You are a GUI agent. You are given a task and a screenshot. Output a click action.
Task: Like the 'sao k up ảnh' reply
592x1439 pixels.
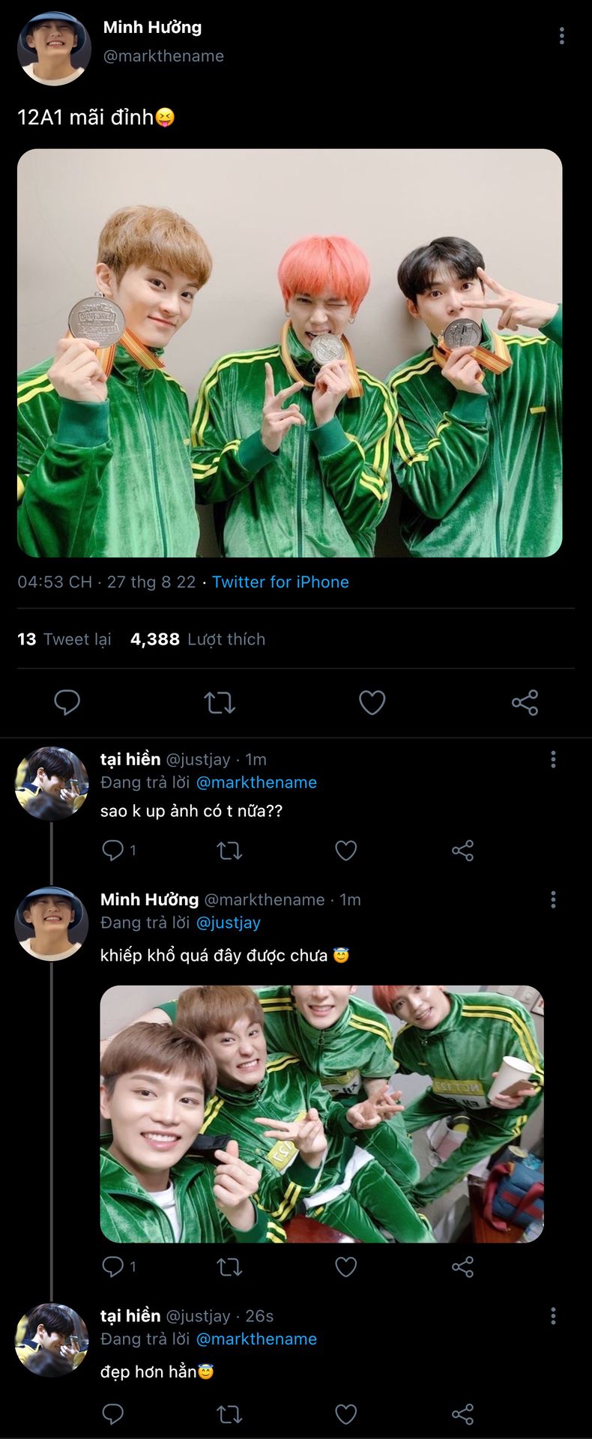(x=345, y=850)
